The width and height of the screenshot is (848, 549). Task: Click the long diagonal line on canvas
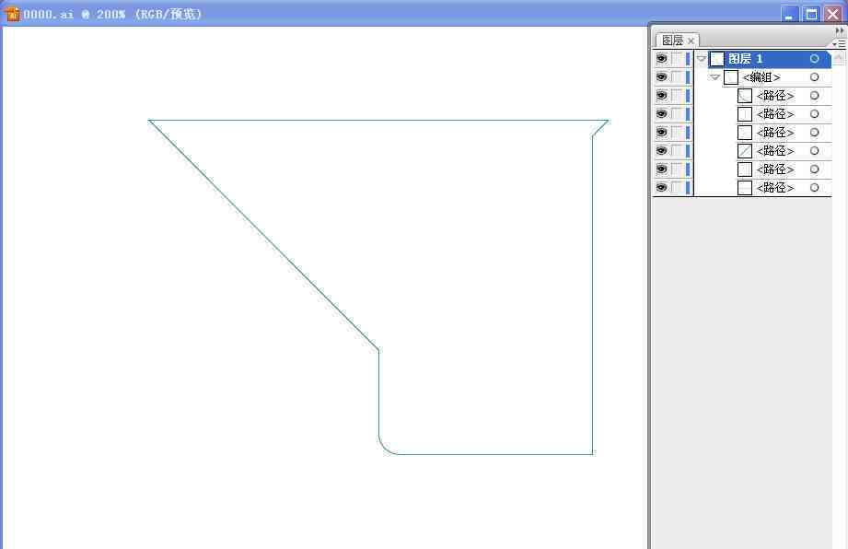[263, 235]
